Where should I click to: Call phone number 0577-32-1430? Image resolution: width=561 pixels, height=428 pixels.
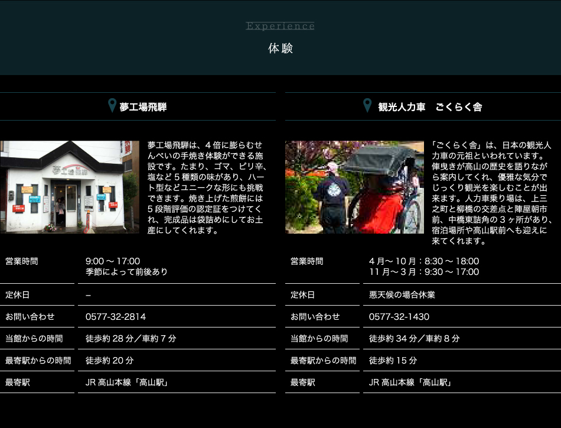399,317
